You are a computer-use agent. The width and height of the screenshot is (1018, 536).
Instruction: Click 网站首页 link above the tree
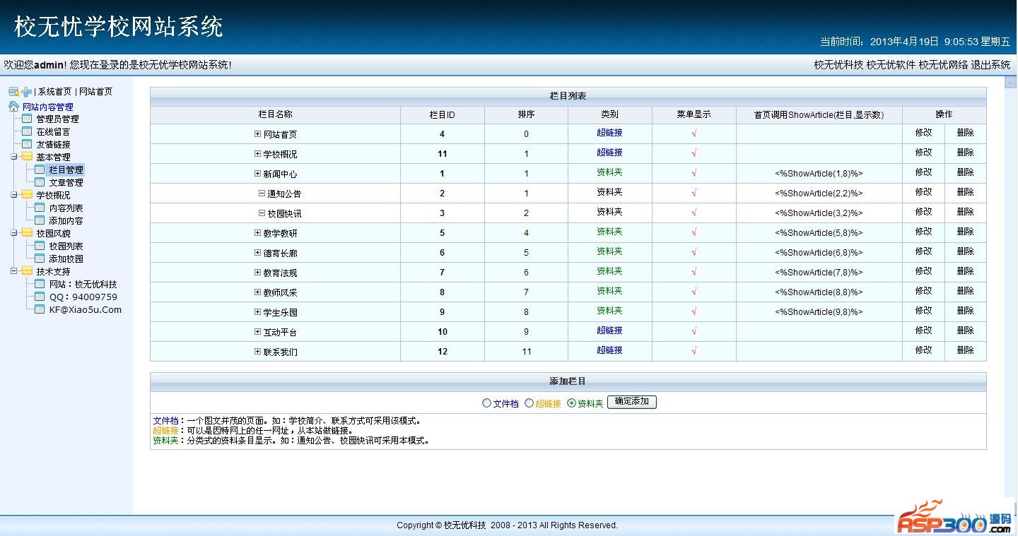click(95, 92)
